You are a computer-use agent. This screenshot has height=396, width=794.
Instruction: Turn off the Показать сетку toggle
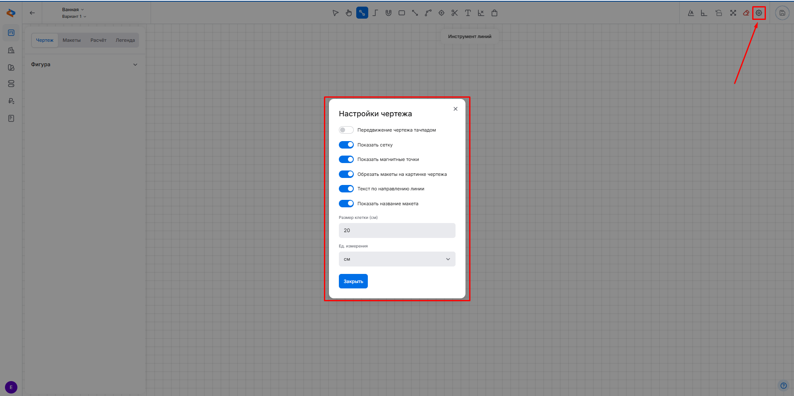346,145
